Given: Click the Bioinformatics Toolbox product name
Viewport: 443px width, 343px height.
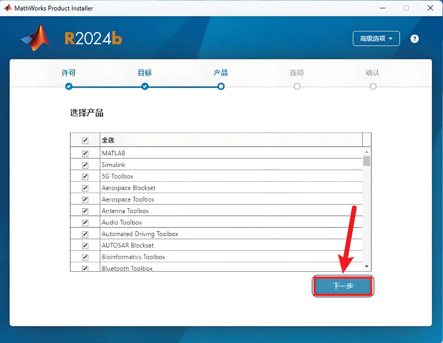Looking at the screenshot, I should (133, 257).
